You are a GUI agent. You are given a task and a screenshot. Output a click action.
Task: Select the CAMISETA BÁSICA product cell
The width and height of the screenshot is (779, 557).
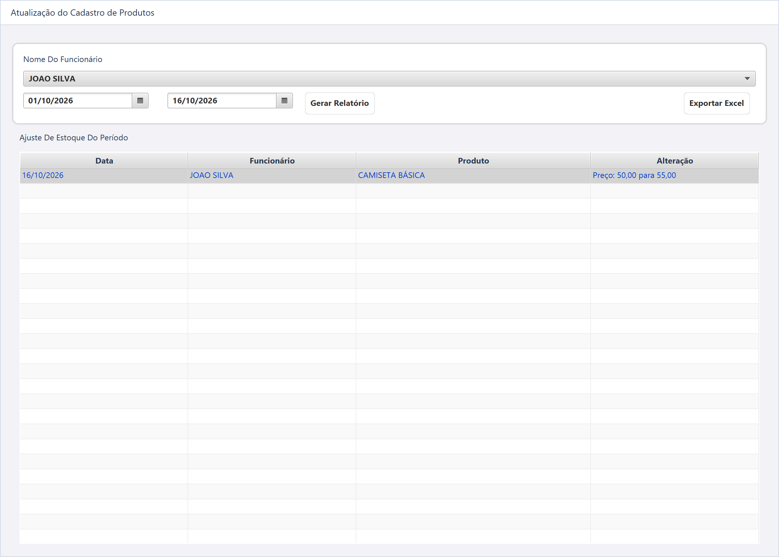click(473, 175)
